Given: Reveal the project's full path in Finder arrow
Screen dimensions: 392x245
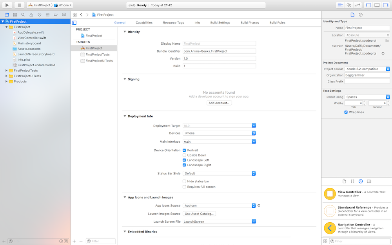Looking at the screenshot, I should (x=383, y=53).
